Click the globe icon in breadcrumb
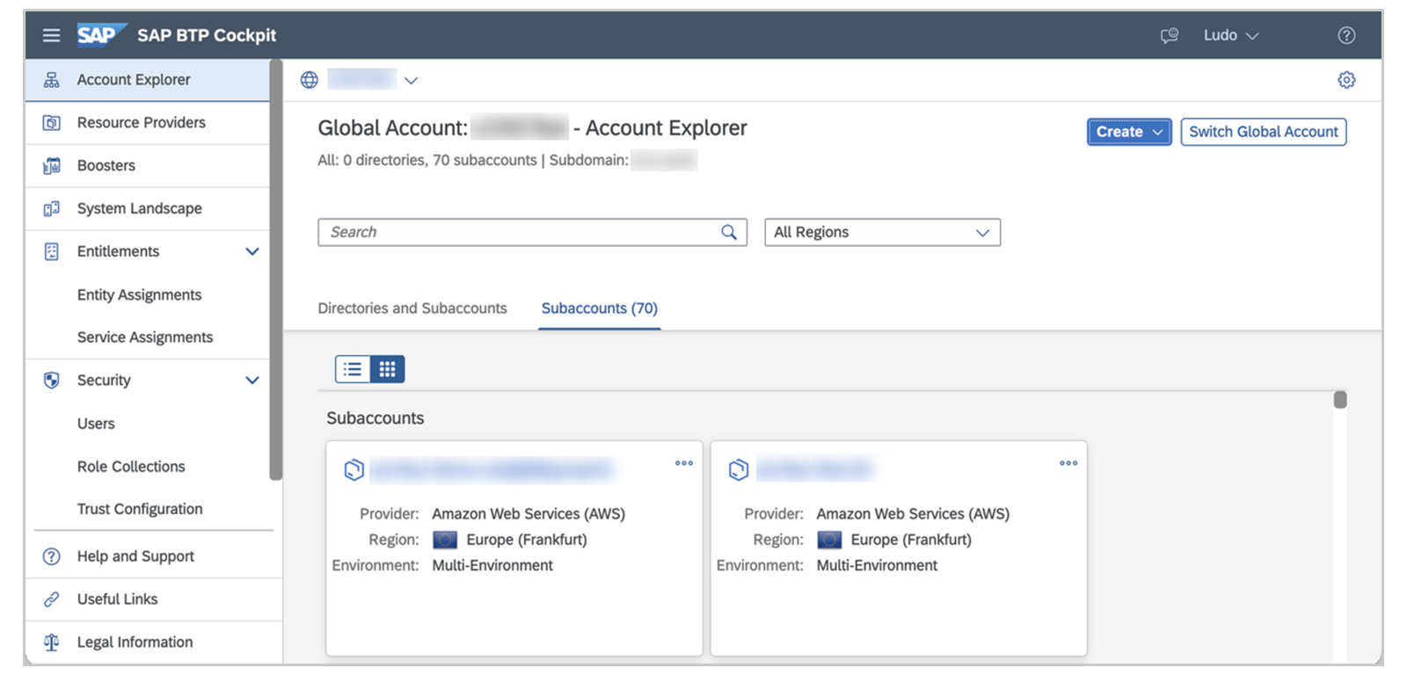This screenshot has width=1407, height=675. (x=310, y=80)
